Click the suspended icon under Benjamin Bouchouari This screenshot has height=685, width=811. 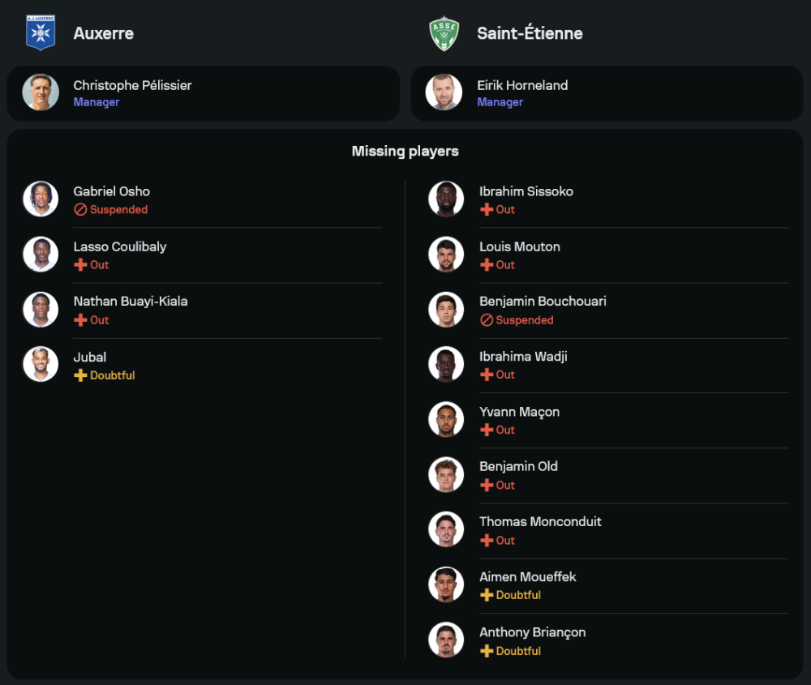point(487,320)
